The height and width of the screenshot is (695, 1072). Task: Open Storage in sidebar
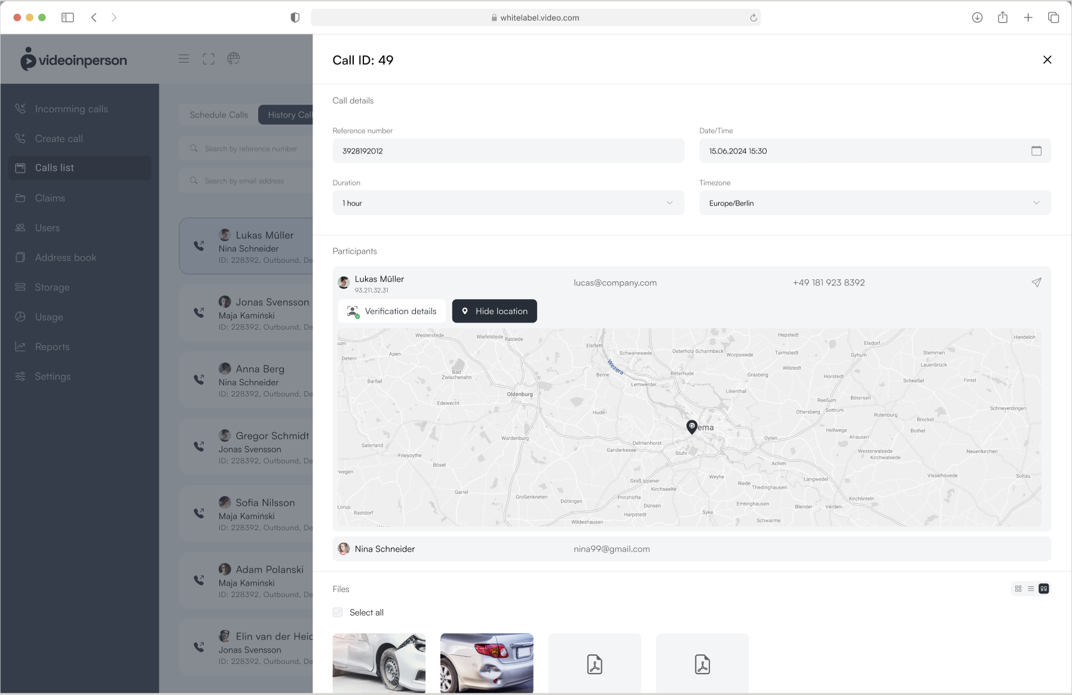79,287
